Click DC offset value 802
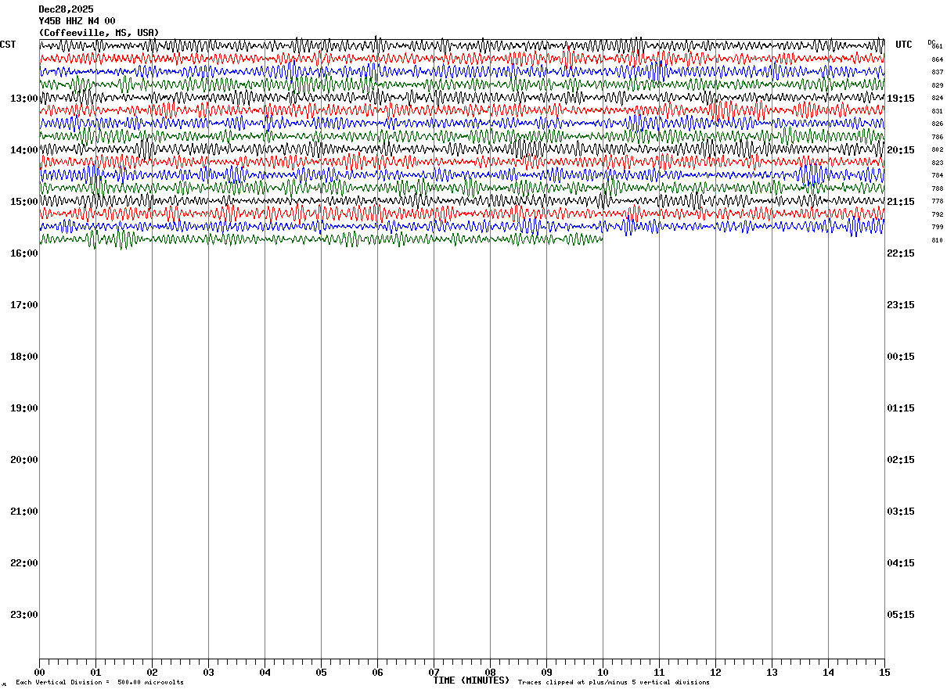This screenshot has width=947, height=693. tap(938, 150)
